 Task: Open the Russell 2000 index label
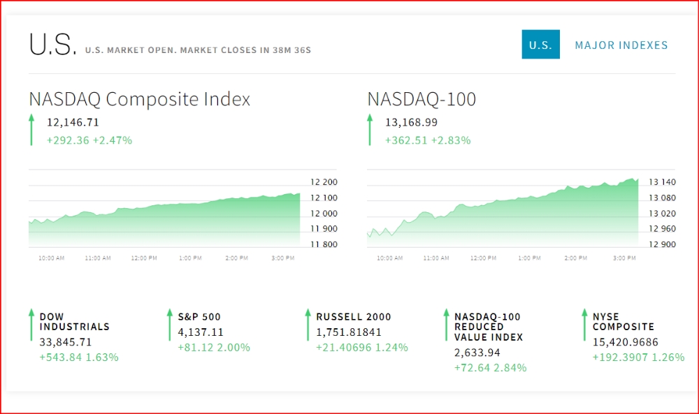(354, 317)
